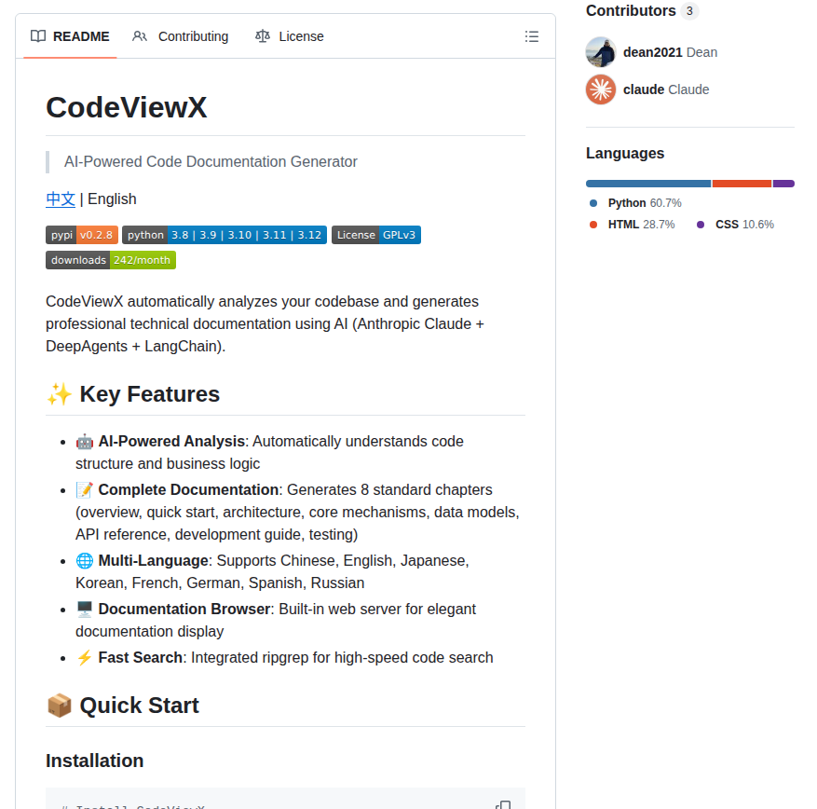The image size is (817, 809).
Task: Click the package icon beside Quick Start
Action: pyautogui.click(x=59, y=706)
